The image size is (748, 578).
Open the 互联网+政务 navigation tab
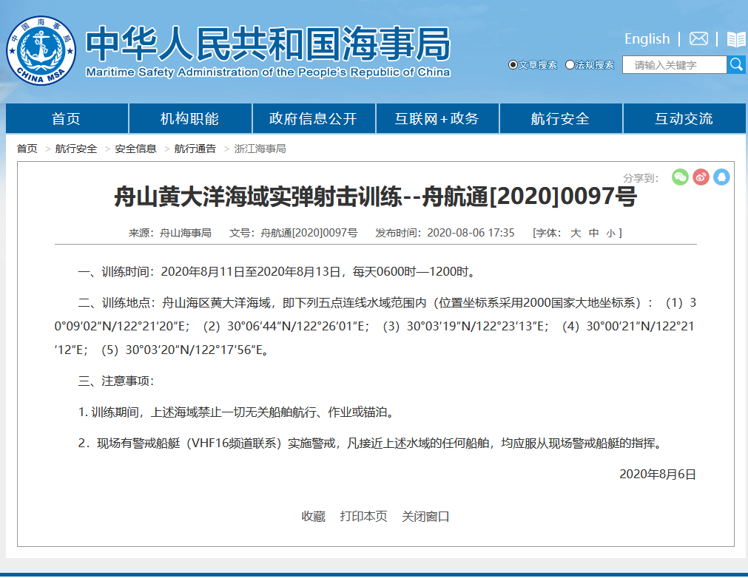pos(437,118)
